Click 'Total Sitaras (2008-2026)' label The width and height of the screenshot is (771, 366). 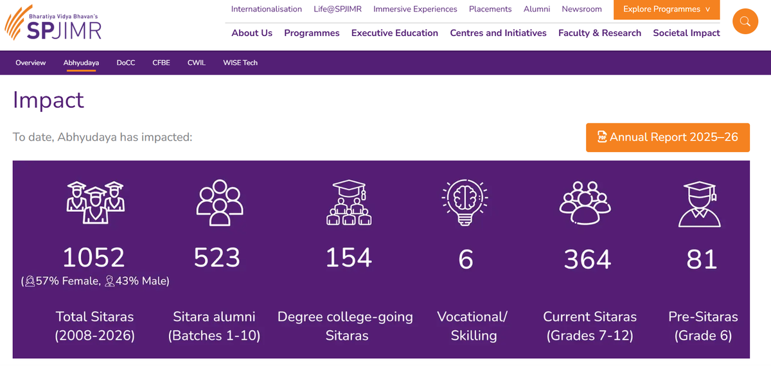(x=95, y=326)
